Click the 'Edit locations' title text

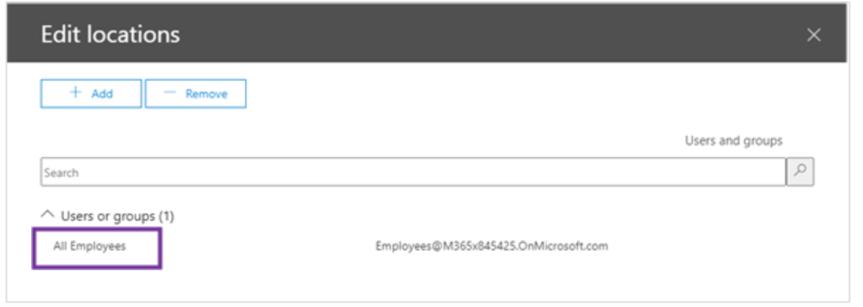pos(110,35)
